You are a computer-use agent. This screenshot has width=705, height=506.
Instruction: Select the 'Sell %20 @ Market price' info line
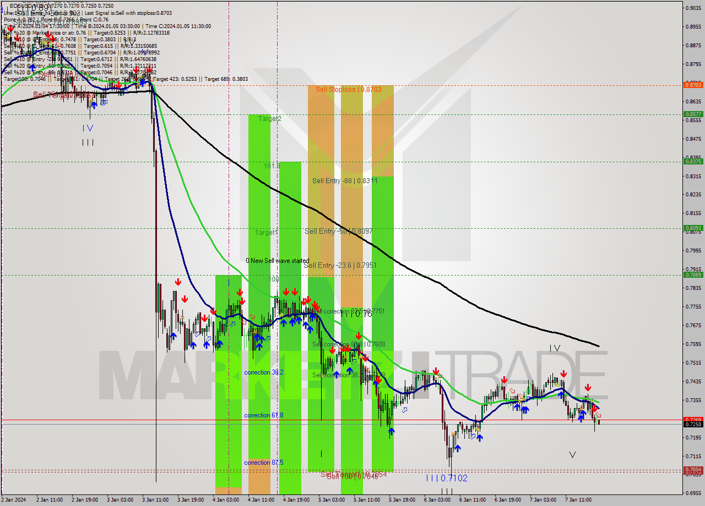(x=86, y=32)
